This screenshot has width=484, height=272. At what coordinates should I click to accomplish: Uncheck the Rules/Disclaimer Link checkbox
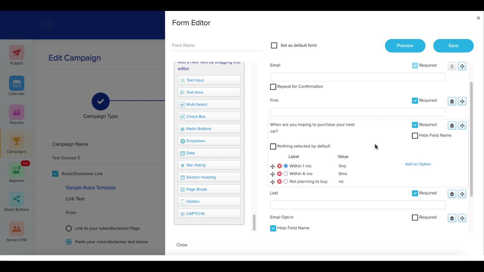(x=55, y=174)
